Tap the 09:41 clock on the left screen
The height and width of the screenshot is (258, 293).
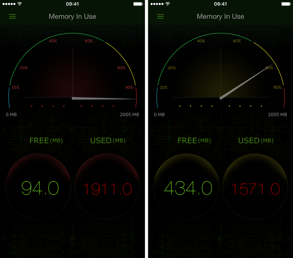pos(72,4)
